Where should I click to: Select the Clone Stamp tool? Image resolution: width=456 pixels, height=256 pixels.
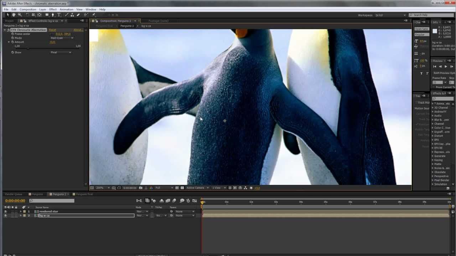(72, 15)
